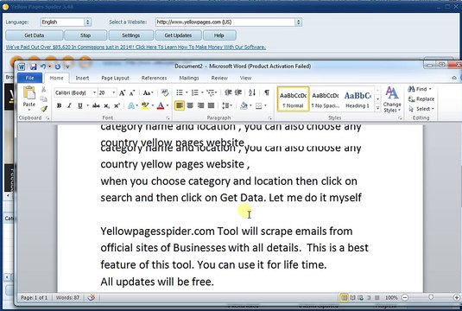Click the Text Effects icon
Image resolution: width=462 pixels, height=311 pixels.
(x=131, y=105)
